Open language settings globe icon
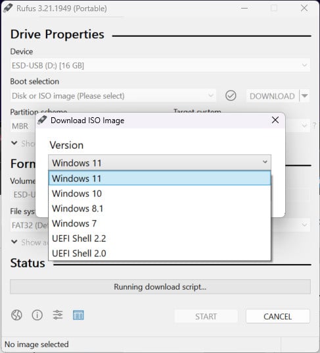The height and width of the screenshot is (353, 320). 16,315
